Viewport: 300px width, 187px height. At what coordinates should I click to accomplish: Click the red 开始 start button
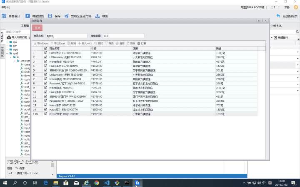37,28
